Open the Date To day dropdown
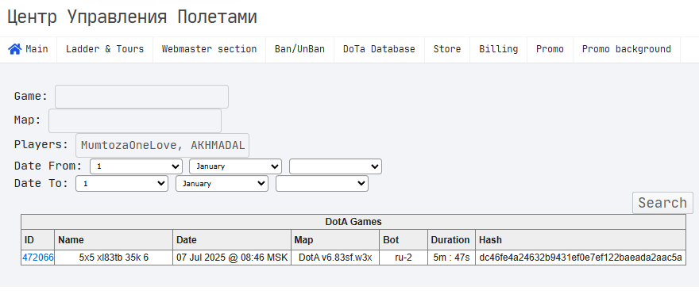Screen dimensions: 699x294 [122, 184]
